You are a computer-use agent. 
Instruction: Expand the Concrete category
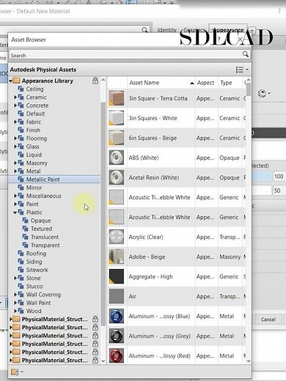(15, 106)
